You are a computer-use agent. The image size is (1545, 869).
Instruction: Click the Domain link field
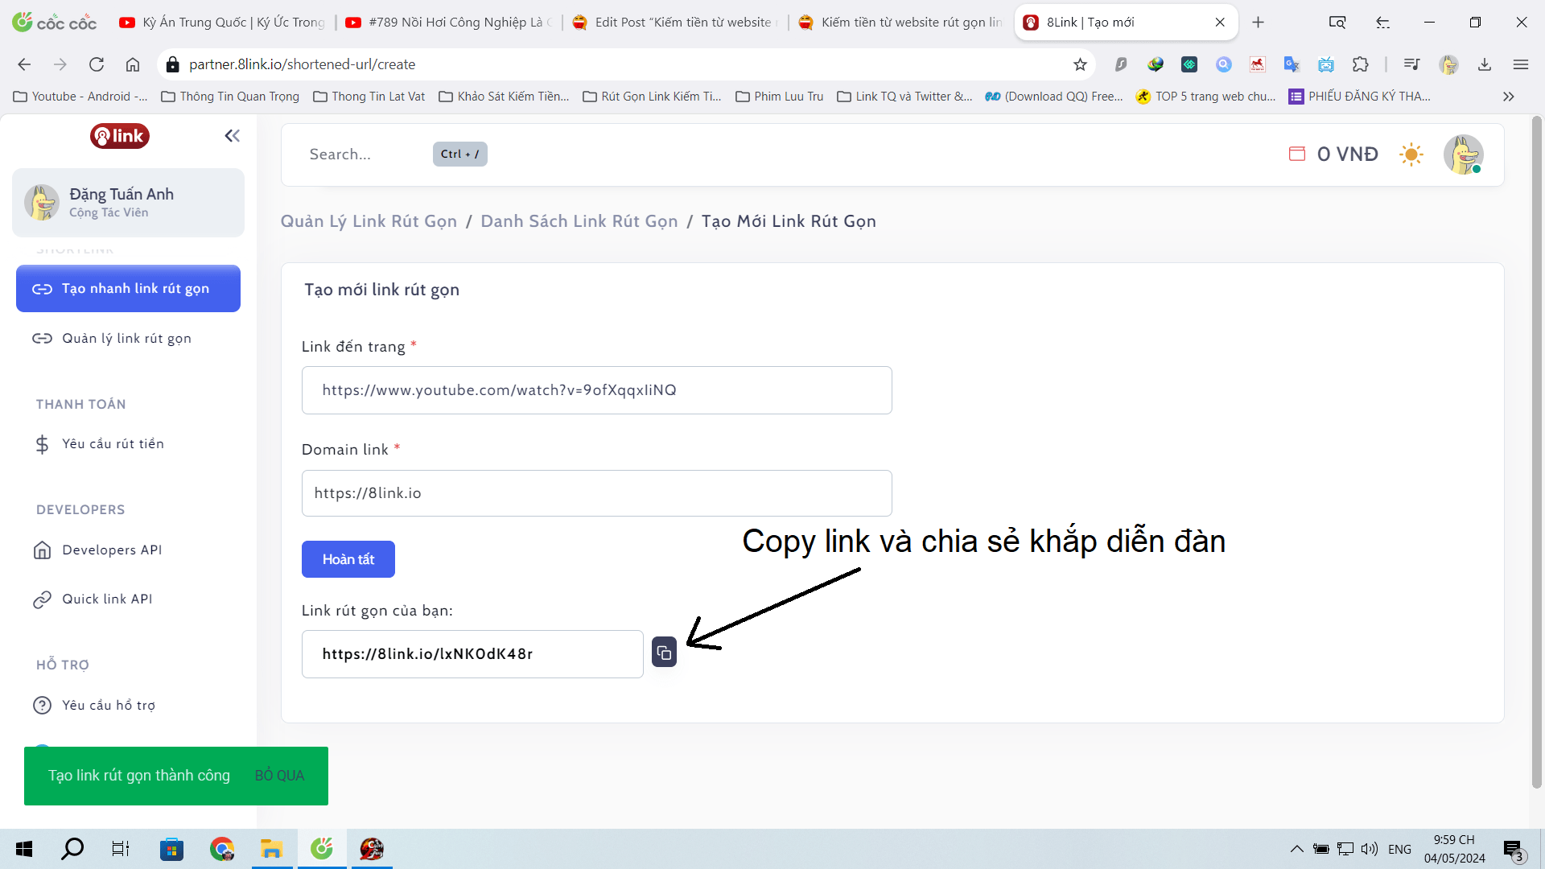(597, 493)
